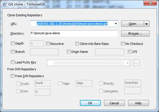The width and height of the screenshot is (159, 112).
Task: Click the tags path field
Action: (x=84, y=83)
